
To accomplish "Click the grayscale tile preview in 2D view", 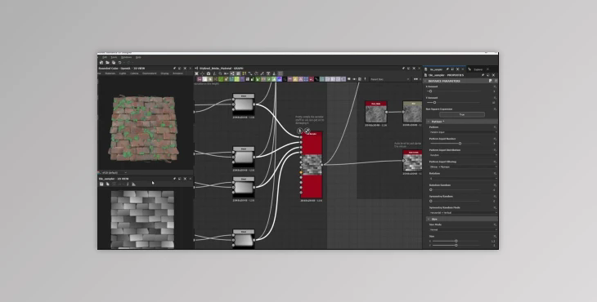I will click(142, 220).
